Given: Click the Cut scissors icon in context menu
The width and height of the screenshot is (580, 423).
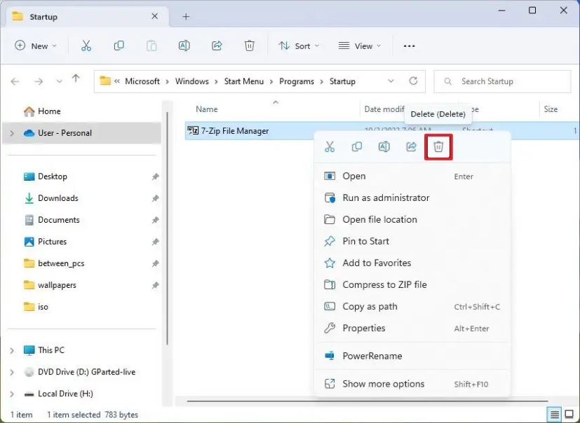Looking at the screenshot, I should (330, 146).
